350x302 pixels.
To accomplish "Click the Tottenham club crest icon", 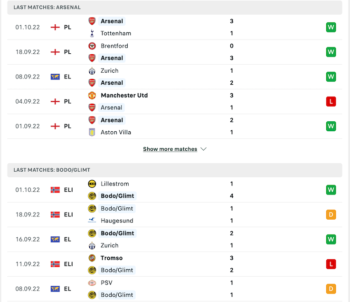I will pyautogui.click(x=92, y=33).
